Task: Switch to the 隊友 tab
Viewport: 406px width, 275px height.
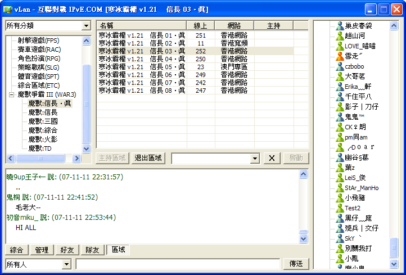Action: coord(92,250)
